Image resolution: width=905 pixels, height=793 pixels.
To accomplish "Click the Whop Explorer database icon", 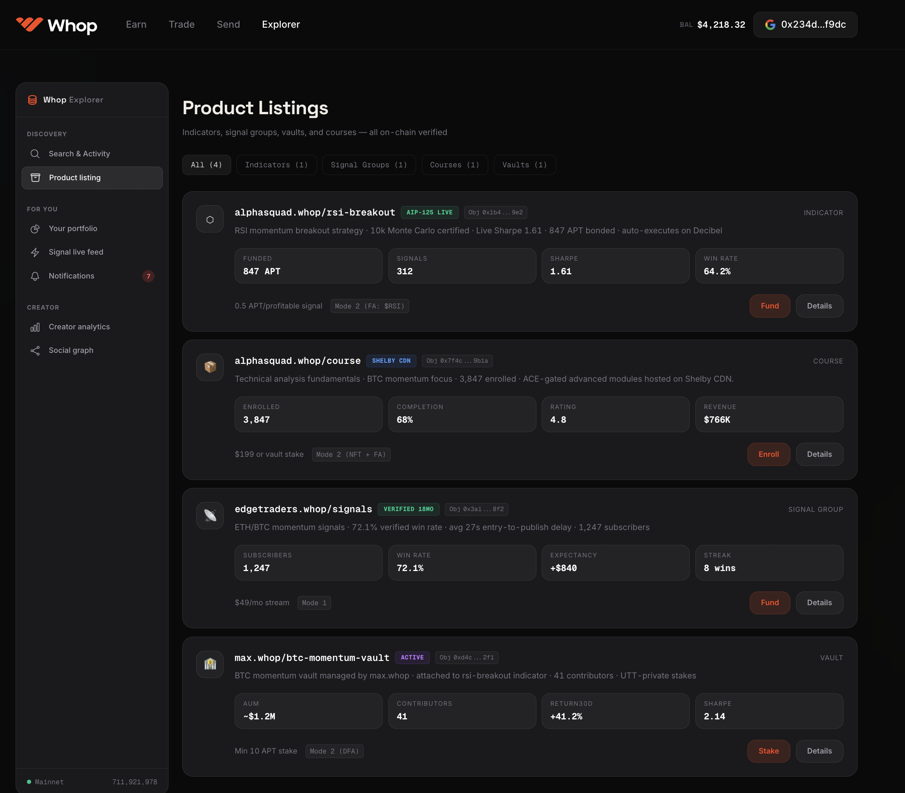I will (x=32, y=100).
